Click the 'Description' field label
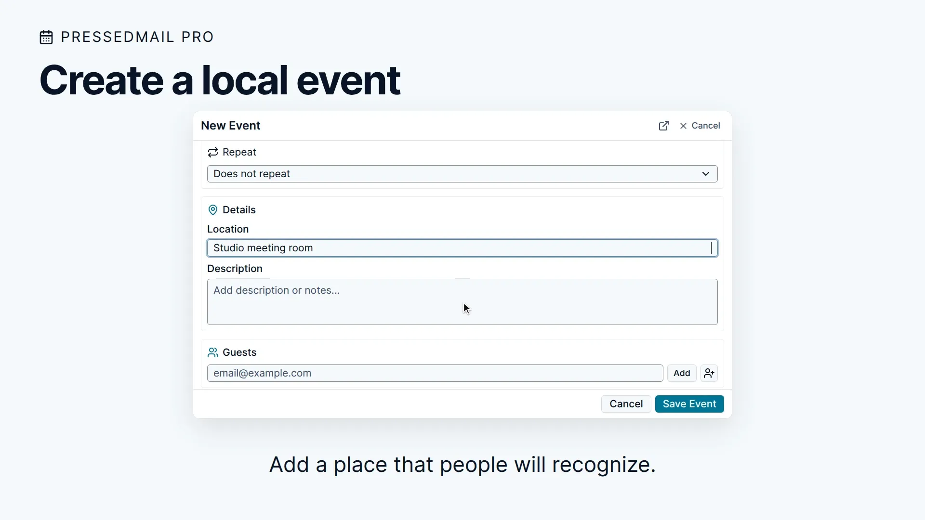Image resolution: width=925 pixels, height=520 pixels. 235,269
